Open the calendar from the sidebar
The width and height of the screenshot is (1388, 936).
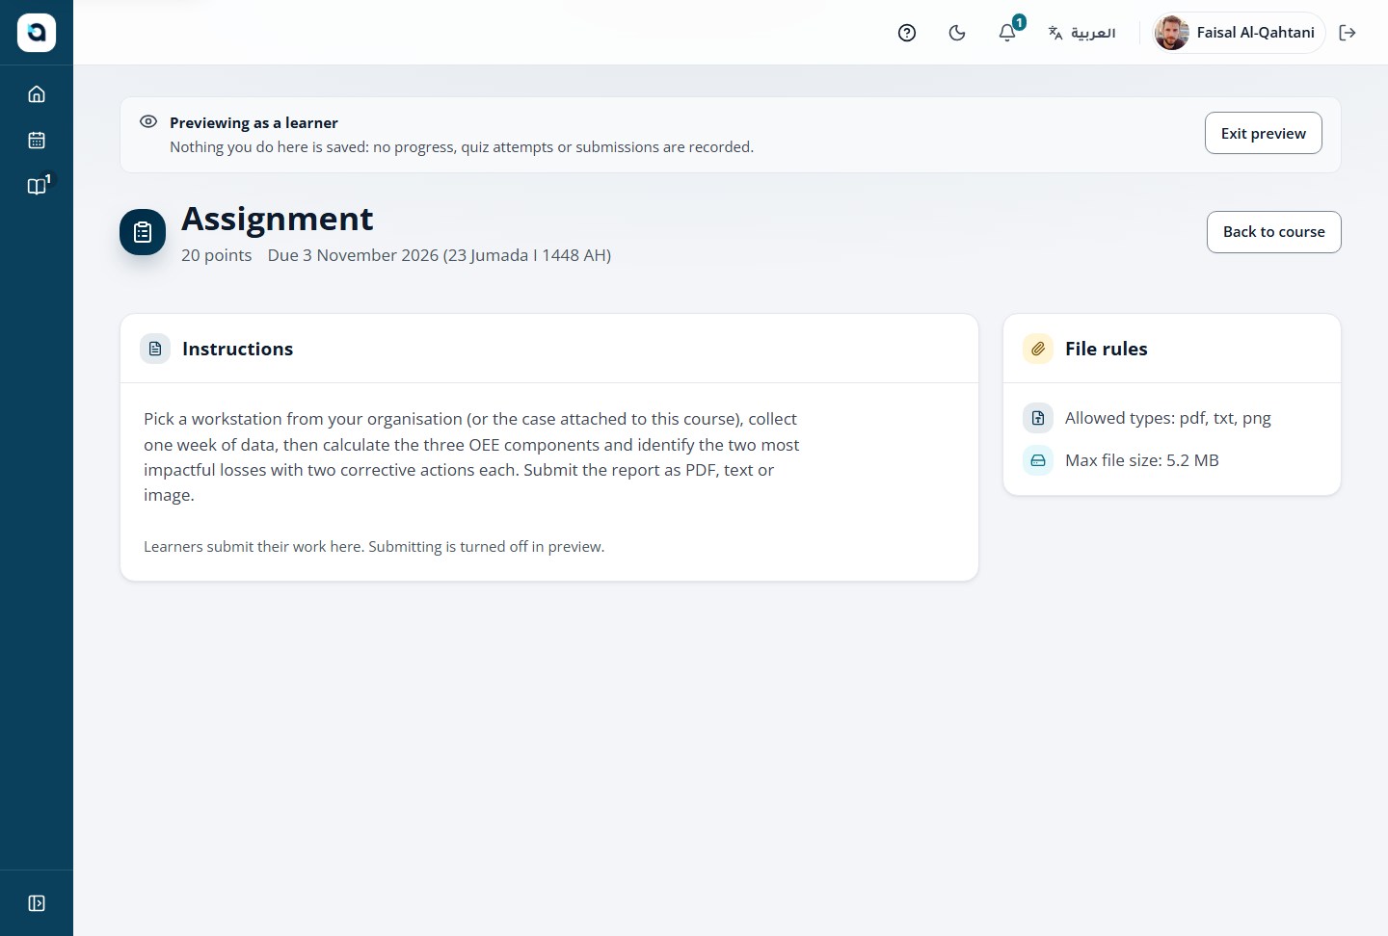(x=37, y=141)
